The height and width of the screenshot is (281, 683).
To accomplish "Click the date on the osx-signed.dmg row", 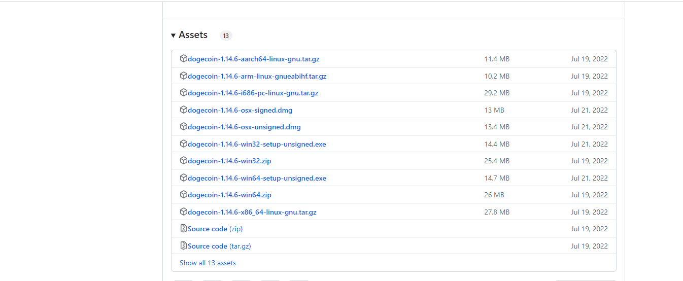I will pyautogui.click(x=589, y=110).
